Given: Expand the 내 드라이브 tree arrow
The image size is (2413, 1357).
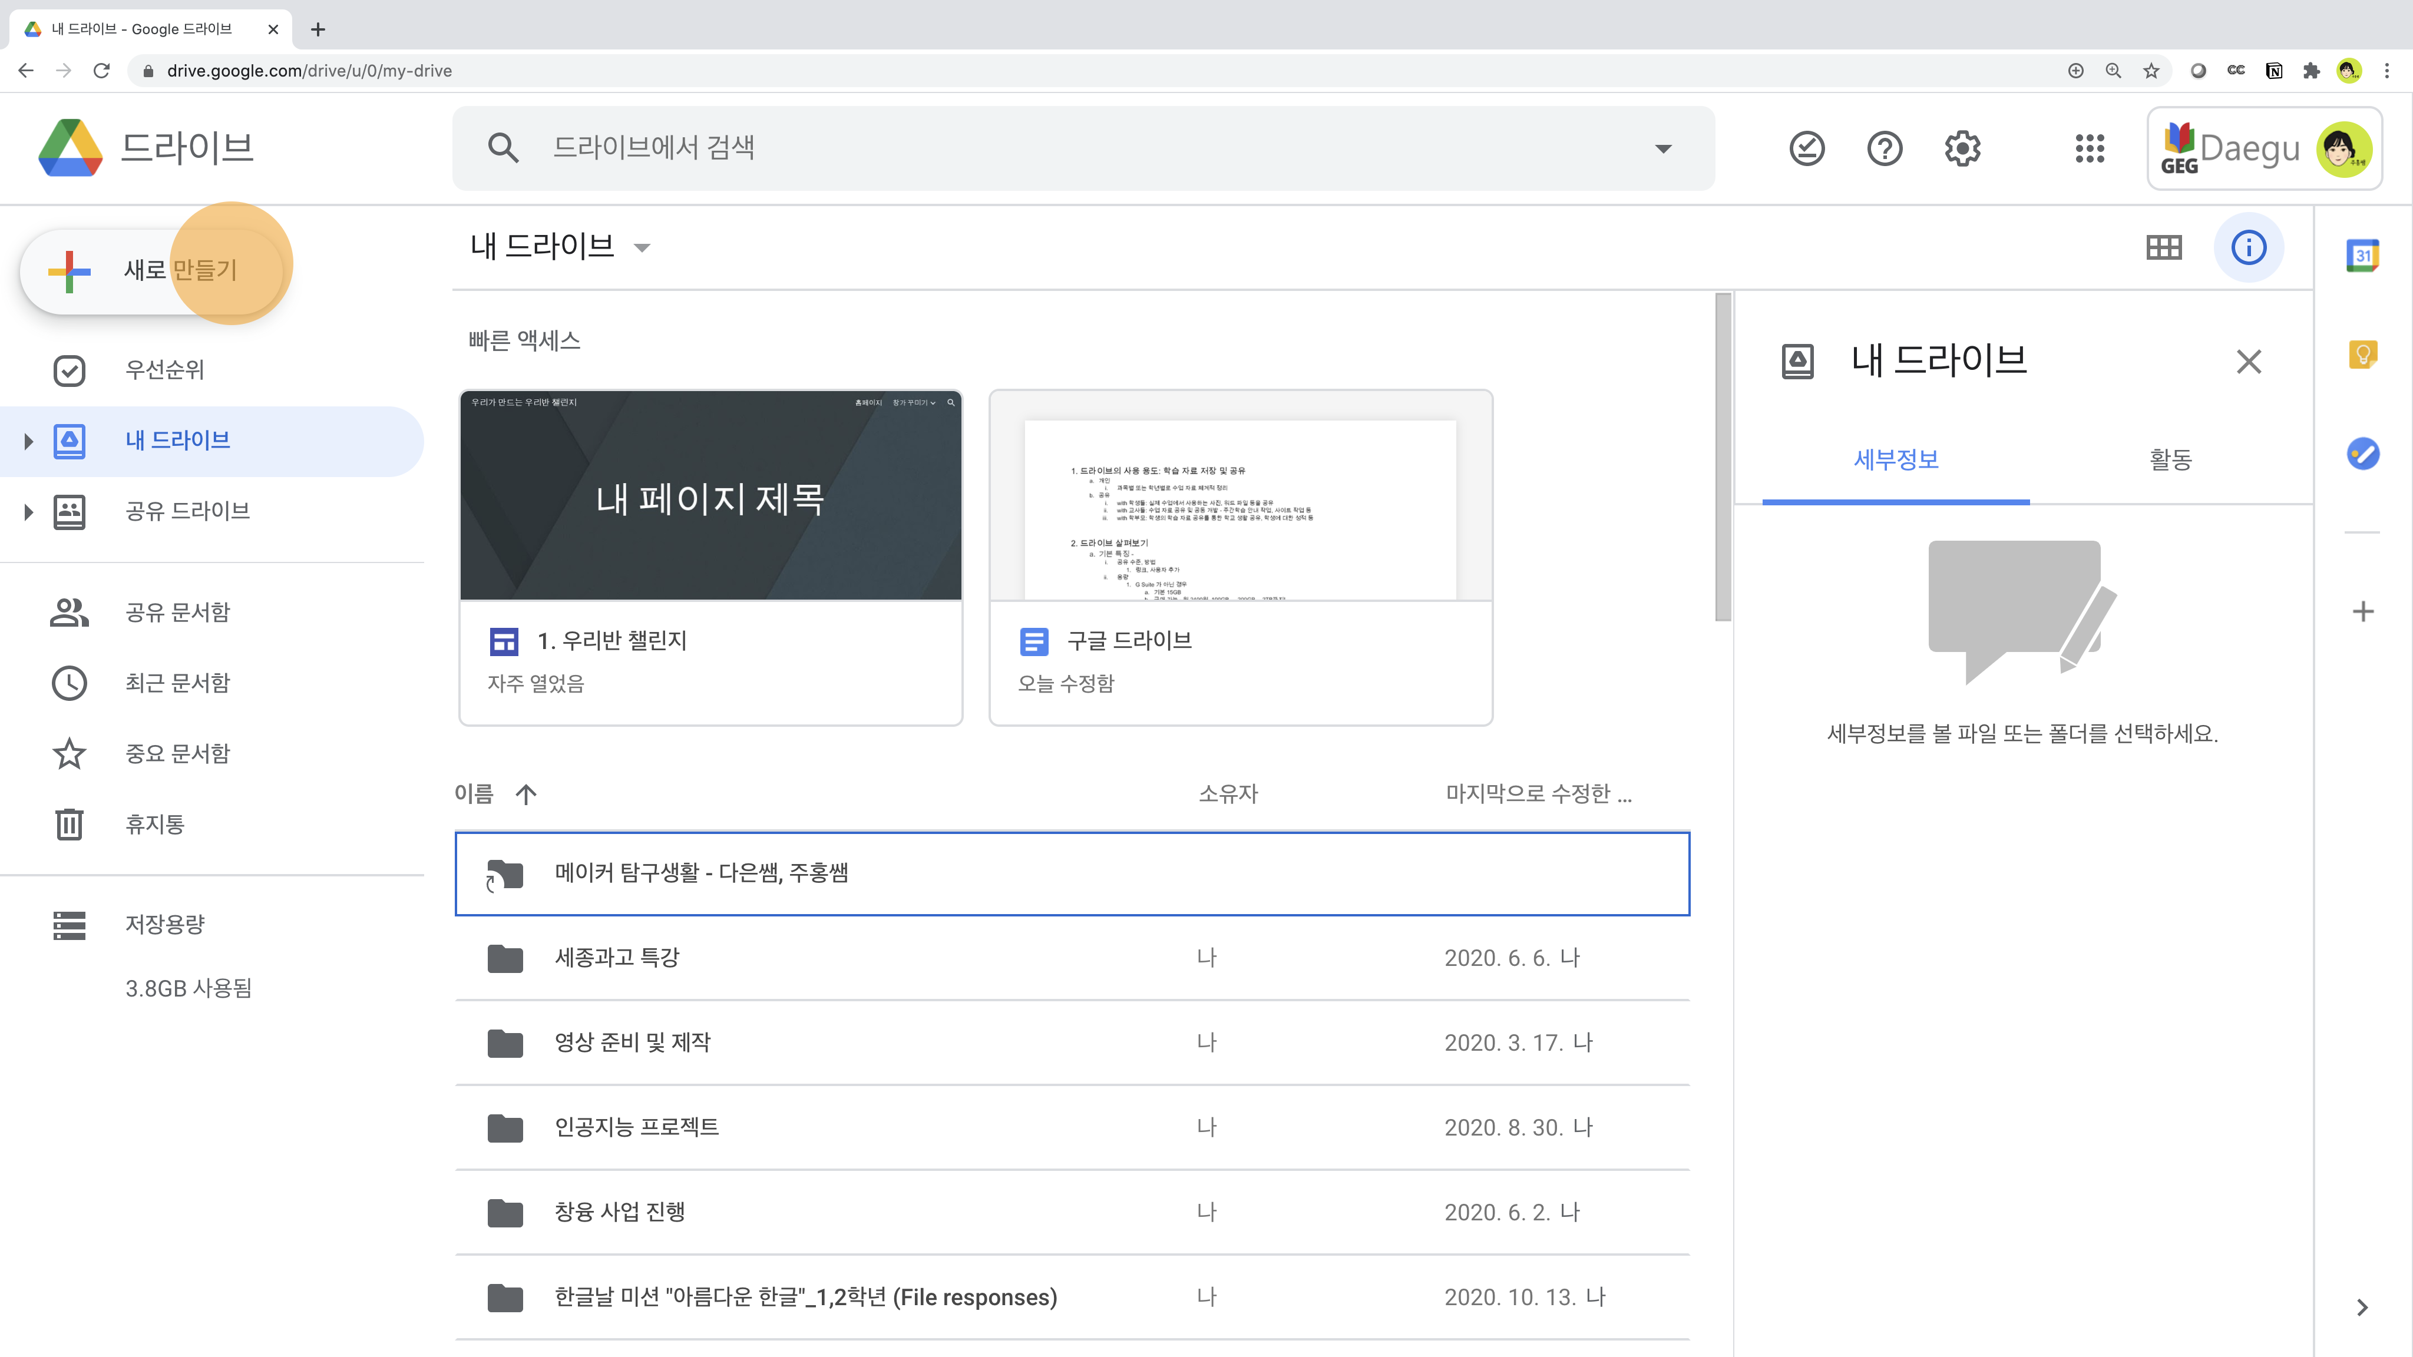Looking at the screenshot, I should coord(28,440).
